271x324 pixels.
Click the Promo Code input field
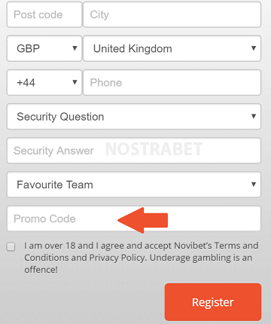tap(134, 219)
